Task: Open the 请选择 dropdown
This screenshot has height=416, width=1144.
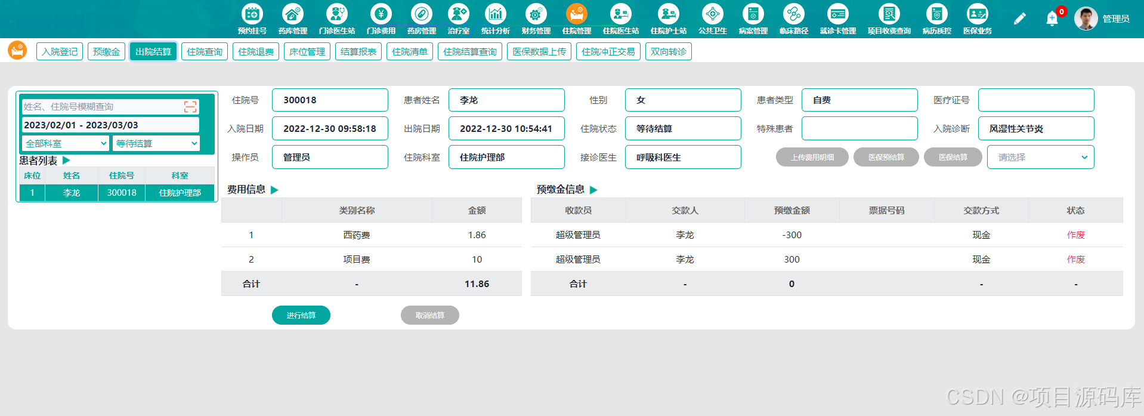Action: (1040, 157)
